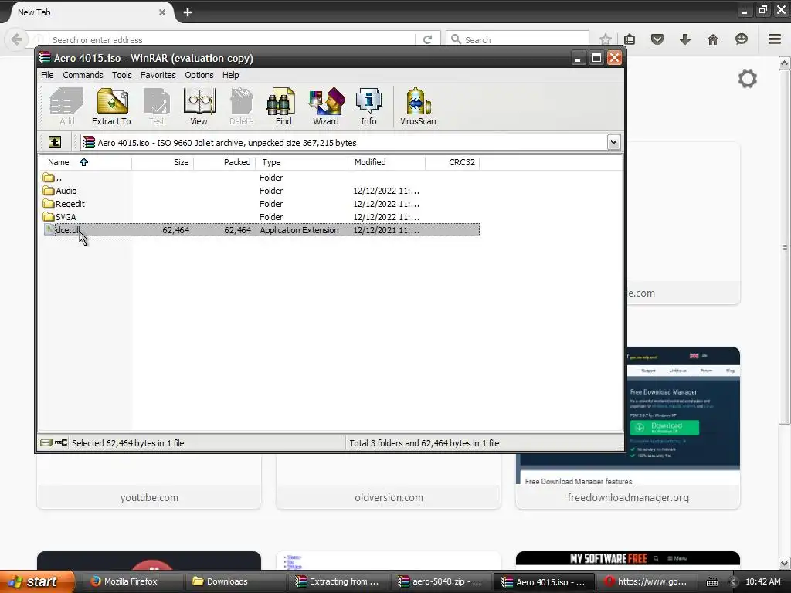Screen dimensions: 791x593
Task: Open the Favorites menu
Action: 158,75
